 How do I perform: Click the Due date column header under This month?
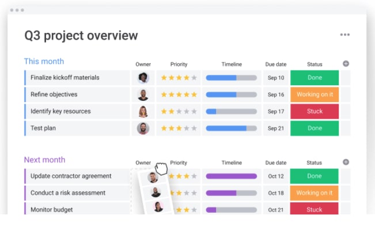(276, 64)
